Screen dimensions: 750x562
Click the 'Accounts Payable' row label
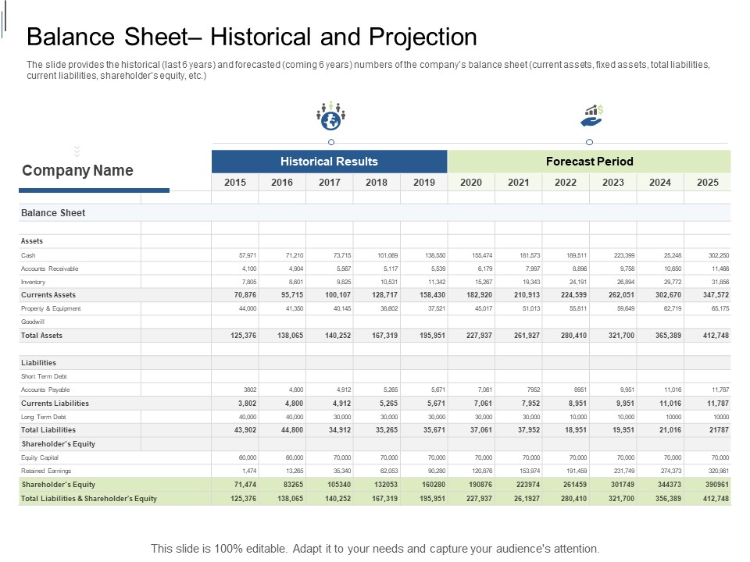[45, 390]
